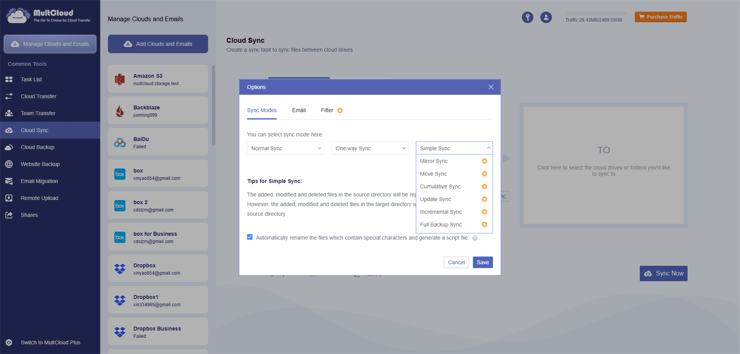This screenshot has width=740, height=354.
Task: Choose Incremental Sync from the list
Action: [454, 212]
